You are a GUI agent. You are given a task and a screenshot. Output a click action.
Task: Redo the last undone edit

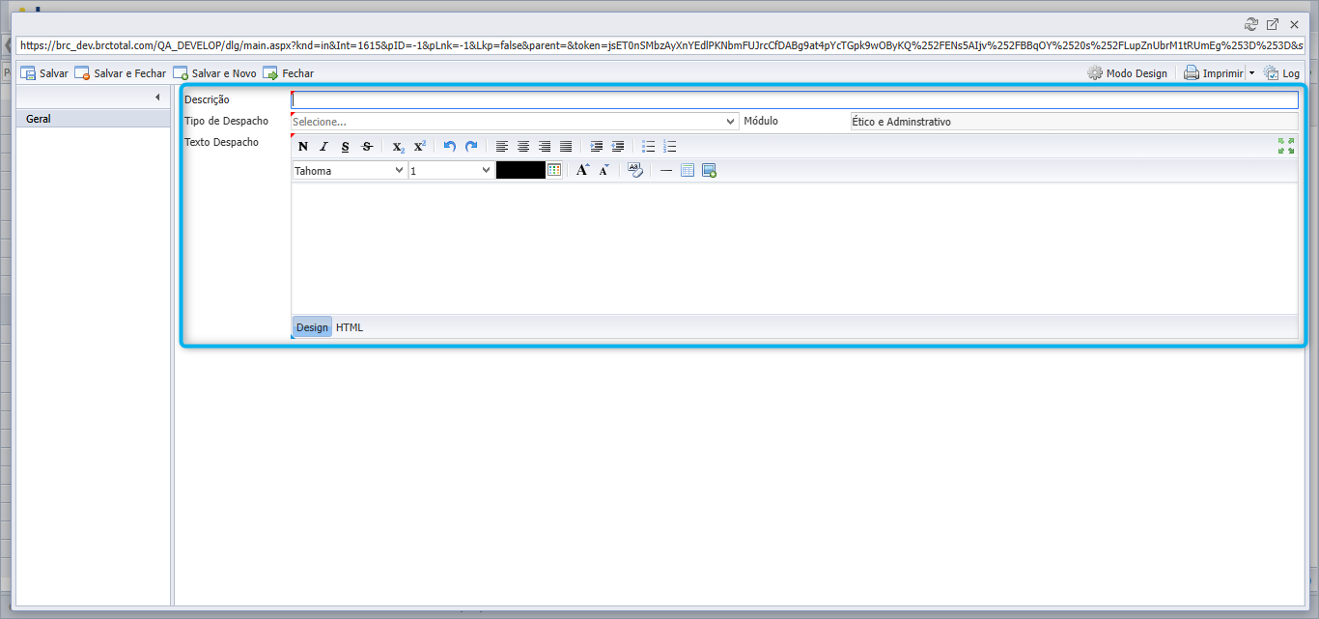pos(471,147)
